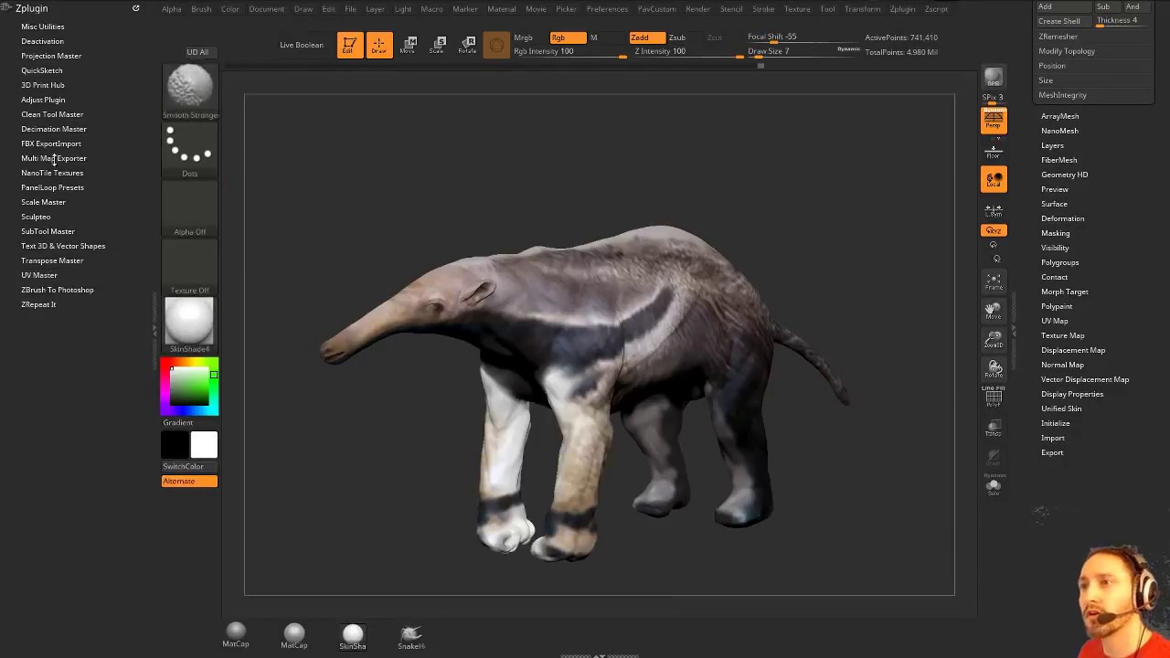The height and width of the screenshot is (658, 1170).
Task: Open the Render menu
Action: click(697, 9)
